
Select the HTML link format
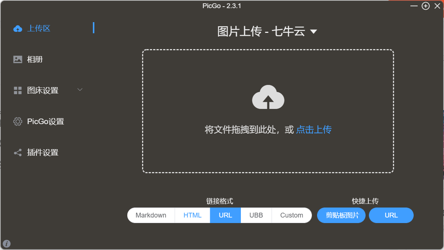click(192, 215)
